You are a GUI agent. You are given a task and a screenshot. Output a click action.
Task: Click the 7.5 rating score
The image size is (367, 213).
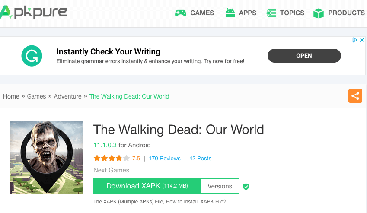point(136,159)
